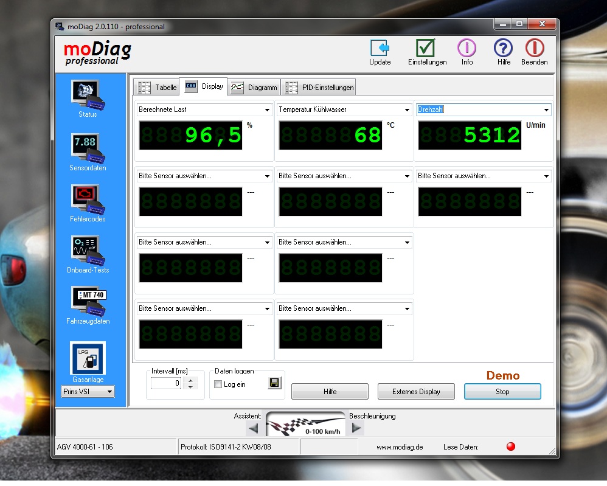Screen dimensions: 607x486
Task: Click the floppy disk save log icon
Action: pos(274,383)
